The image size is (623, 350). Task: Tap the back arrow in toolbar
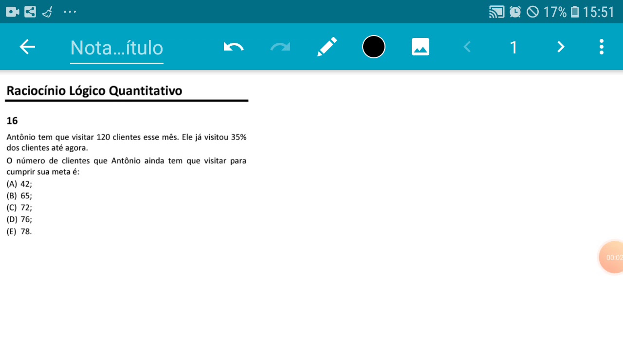(x=27, y=47)
